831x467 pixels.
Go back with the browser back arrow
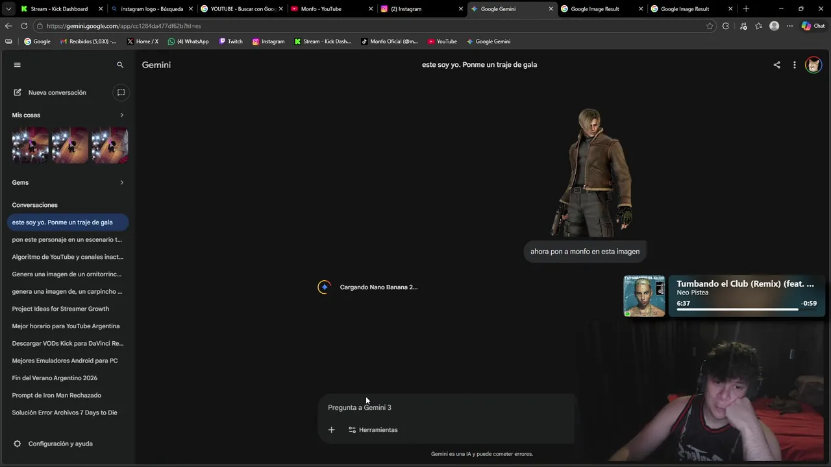point(8,26)
